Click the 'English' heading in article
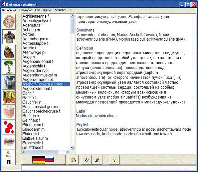The height and width of the screenshot is (172, 198). pos(83,125)
